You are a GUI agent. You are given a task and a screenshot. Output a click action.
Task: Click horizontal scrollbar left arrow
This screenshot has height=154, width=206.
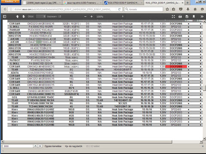click(x=2, y=142)
